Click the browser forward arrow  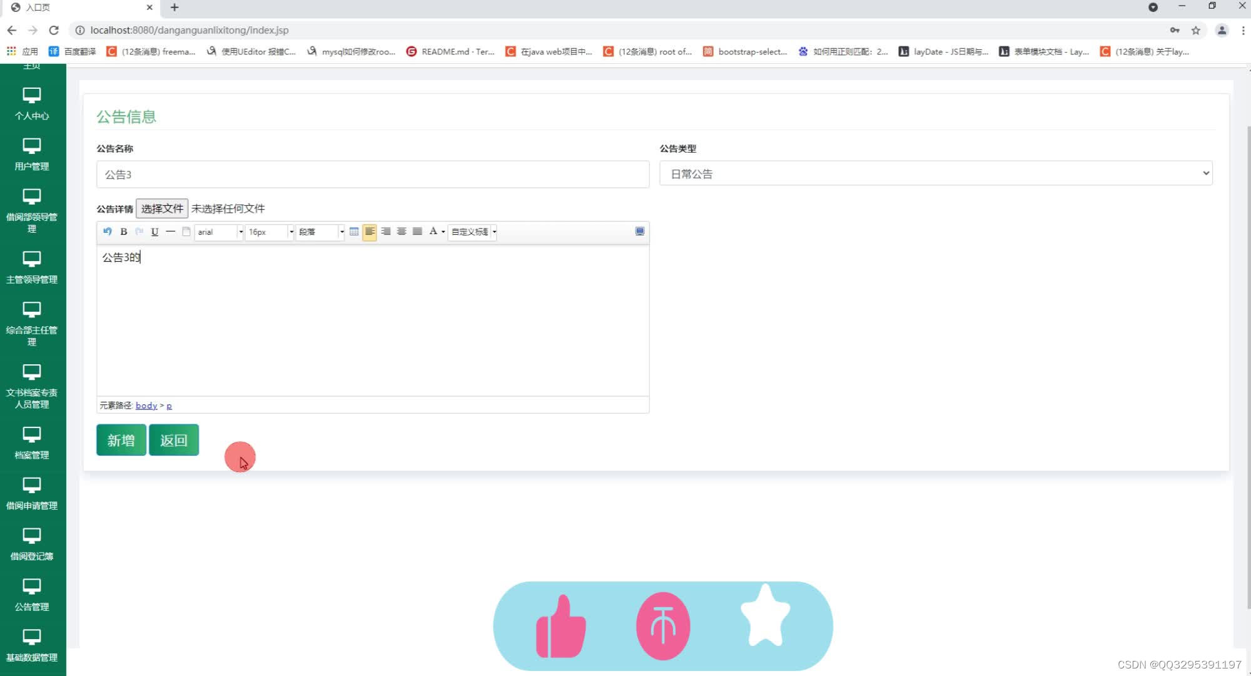click(x=33, y=30)
